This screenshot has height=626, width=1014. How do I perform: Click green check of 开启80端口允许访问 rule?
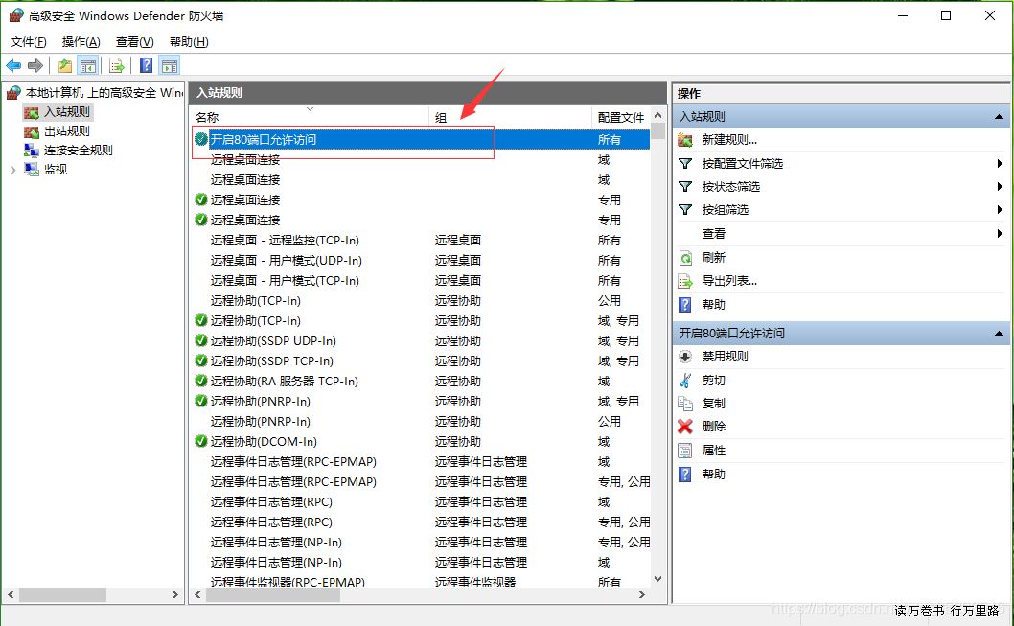point(201,139)
